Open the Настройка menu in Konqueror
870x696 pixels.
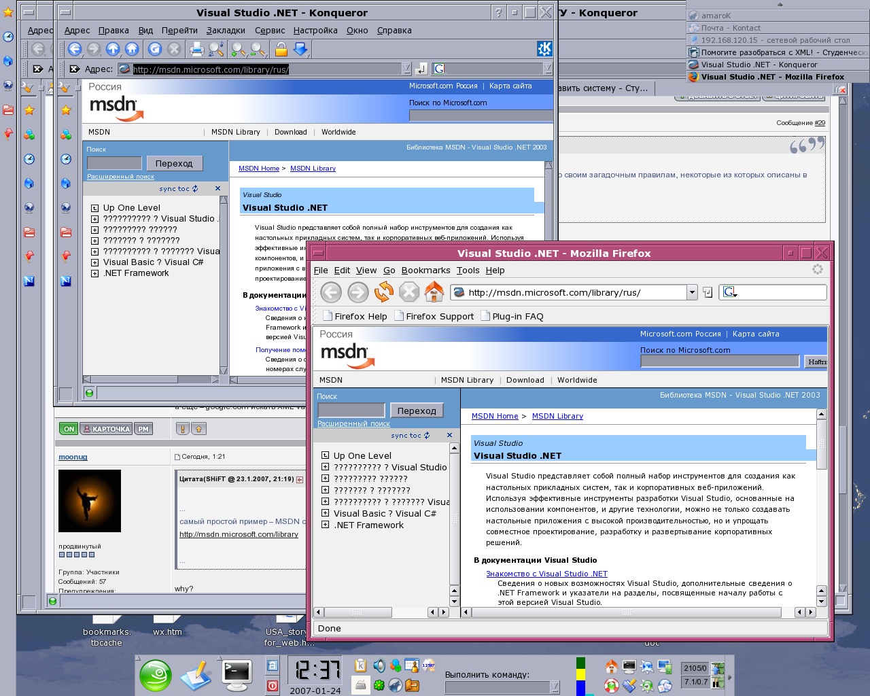click(x=315, y=30)
